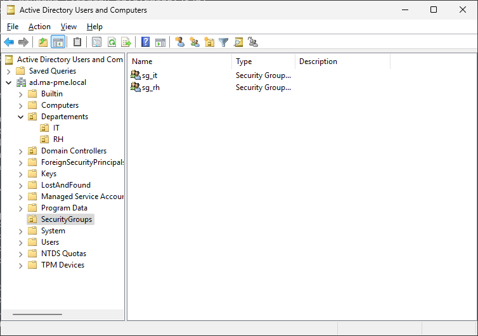This screenshot has height=336, width=478.
Task: Open Properties from the toolbar
Action: pyautogui.click(x=96, y=42)
